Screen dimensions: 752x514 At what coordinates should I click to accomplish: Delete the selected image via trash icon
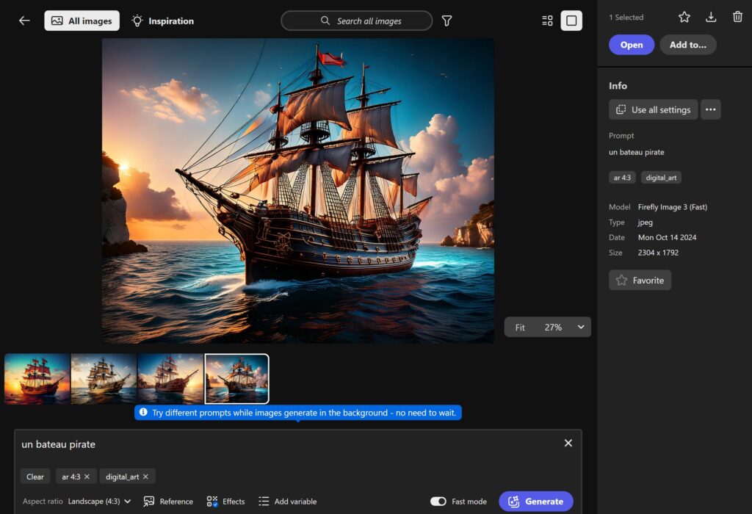pos(737,16)
